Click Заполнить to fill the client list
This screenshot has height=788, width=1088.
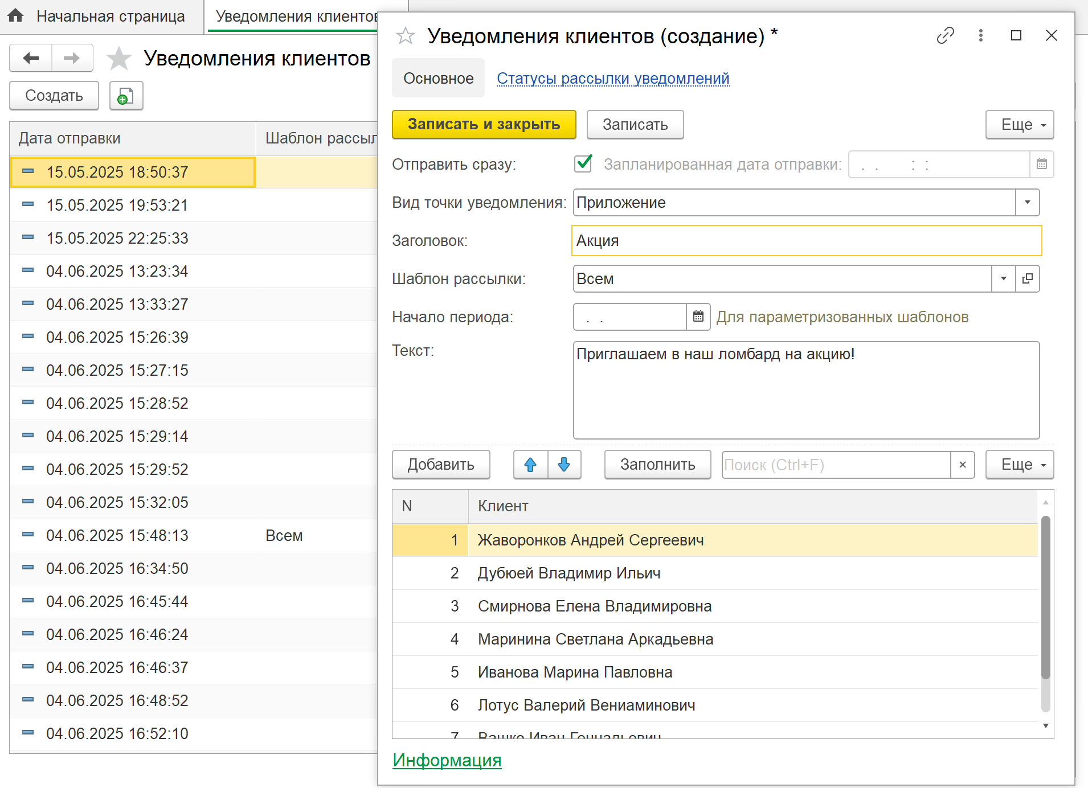click(x=657, y=465)
